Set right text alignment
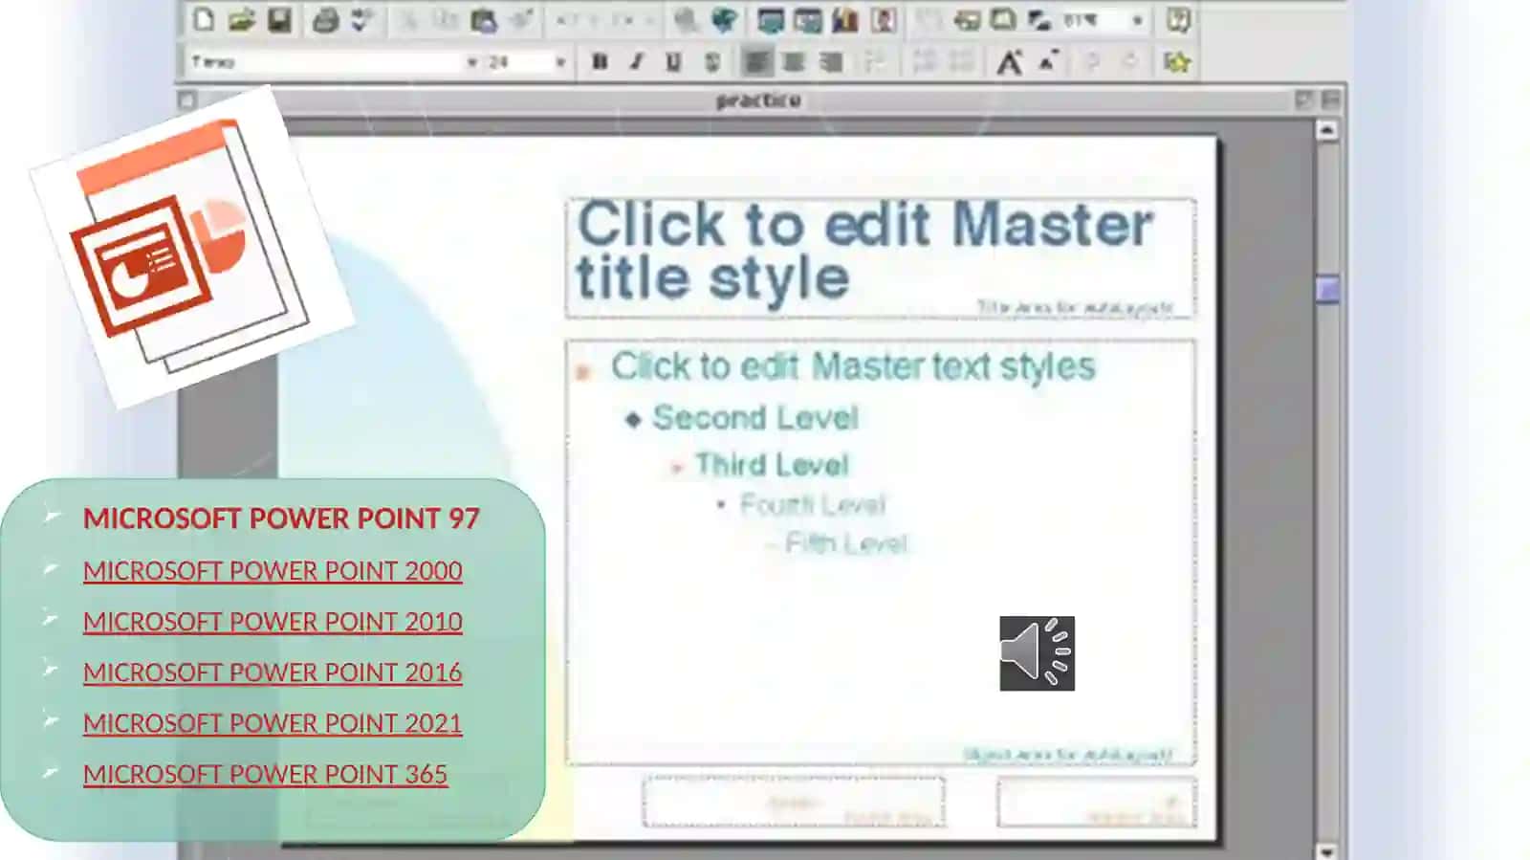The width and height of the screenshot is (1530, 860). (x=831, y=62)
